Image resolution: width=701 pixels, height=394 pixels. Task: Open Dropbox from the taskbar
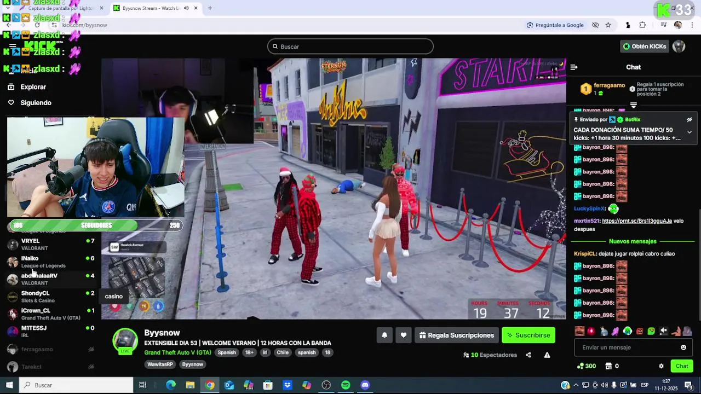tap(288, 385)
